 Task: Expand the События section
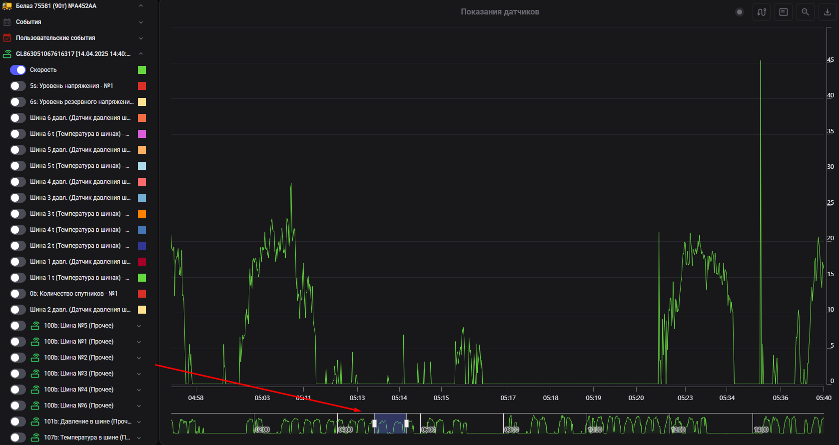pyautogui.click(x=140, y=22)
